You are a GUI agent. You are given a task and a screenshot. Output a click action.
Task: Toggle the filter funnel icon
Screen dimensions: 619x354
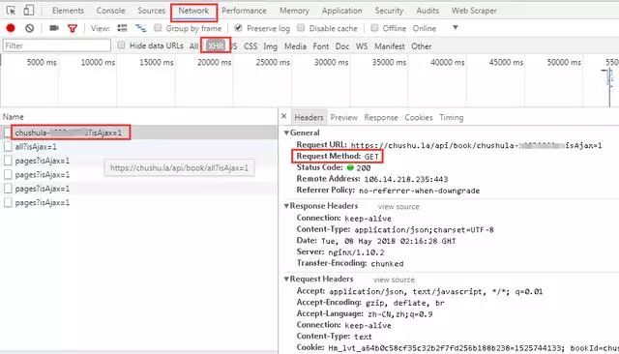(73, 28)
